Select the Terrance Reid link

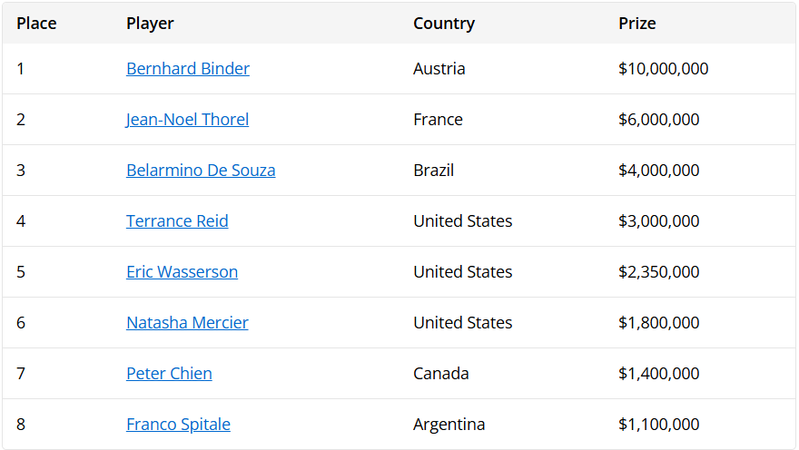click(x=177, y=221)
